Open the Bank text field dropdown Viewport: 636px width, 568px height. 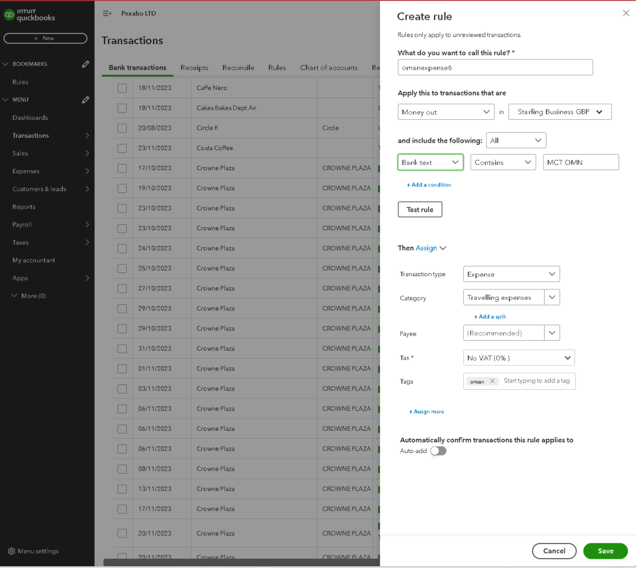tap(430, 163)
